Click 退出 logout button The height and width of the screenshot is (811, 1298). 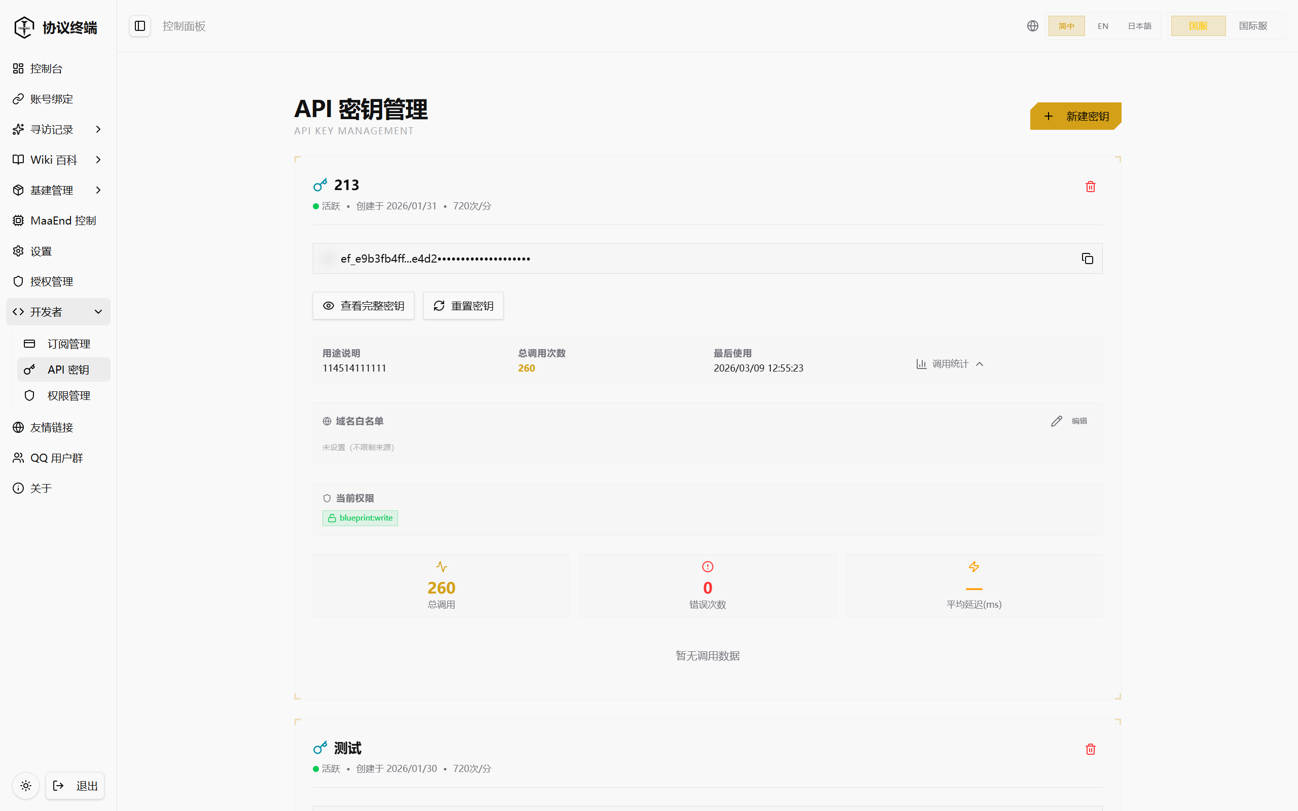click(x=75, y=786)
